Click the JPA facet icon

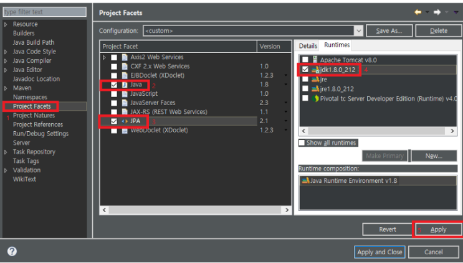point(125,121)
